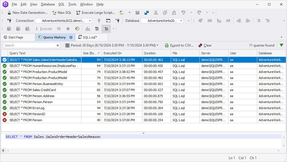Expand the Redo history dropdown
The width and height of the screenshot is (287, 162).
(x=207, y=13)
